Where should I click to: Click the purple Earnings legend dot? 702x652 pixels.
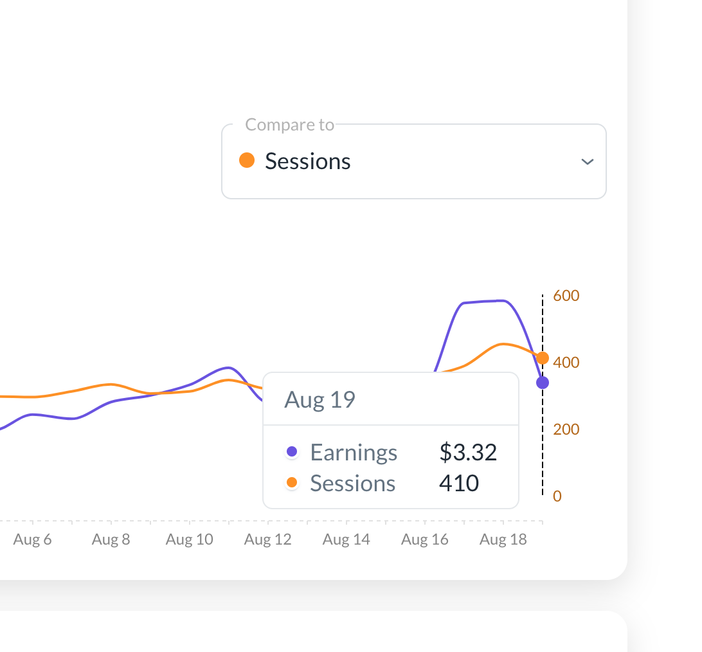(292, 452)
